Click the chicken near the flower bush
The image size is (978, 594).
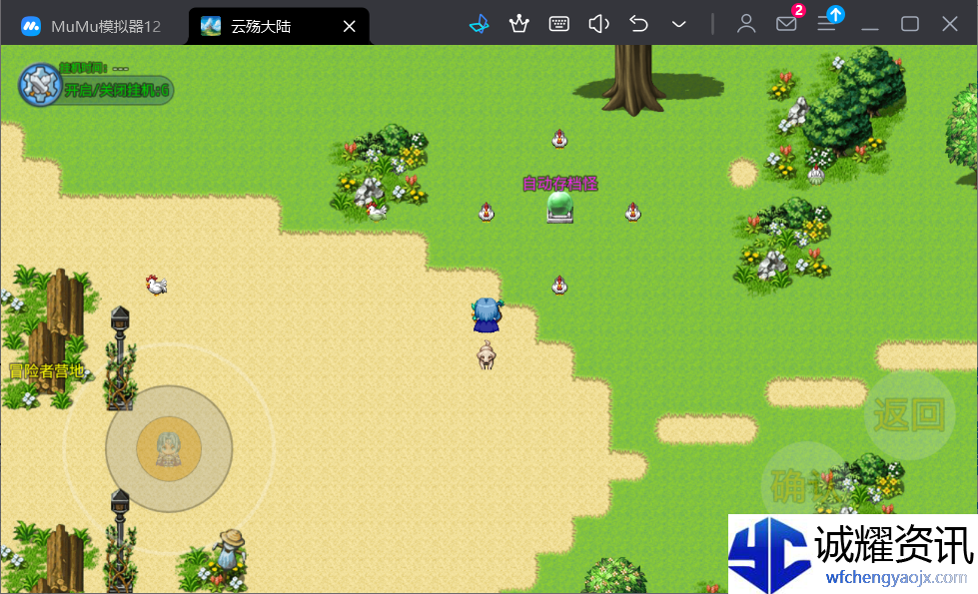coord(376,212)
